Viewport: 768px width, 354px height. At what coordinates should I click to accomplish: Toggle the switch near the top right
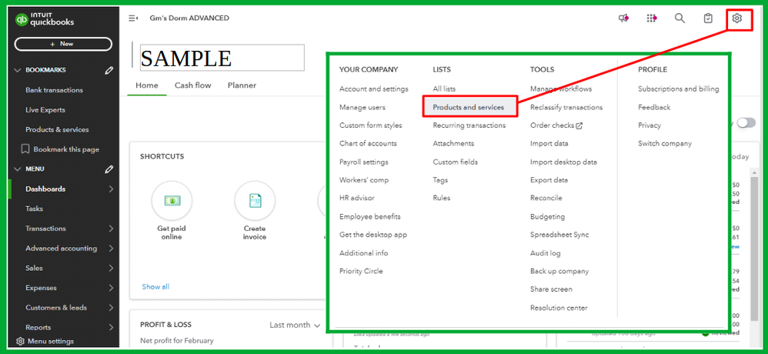[746, 123]
